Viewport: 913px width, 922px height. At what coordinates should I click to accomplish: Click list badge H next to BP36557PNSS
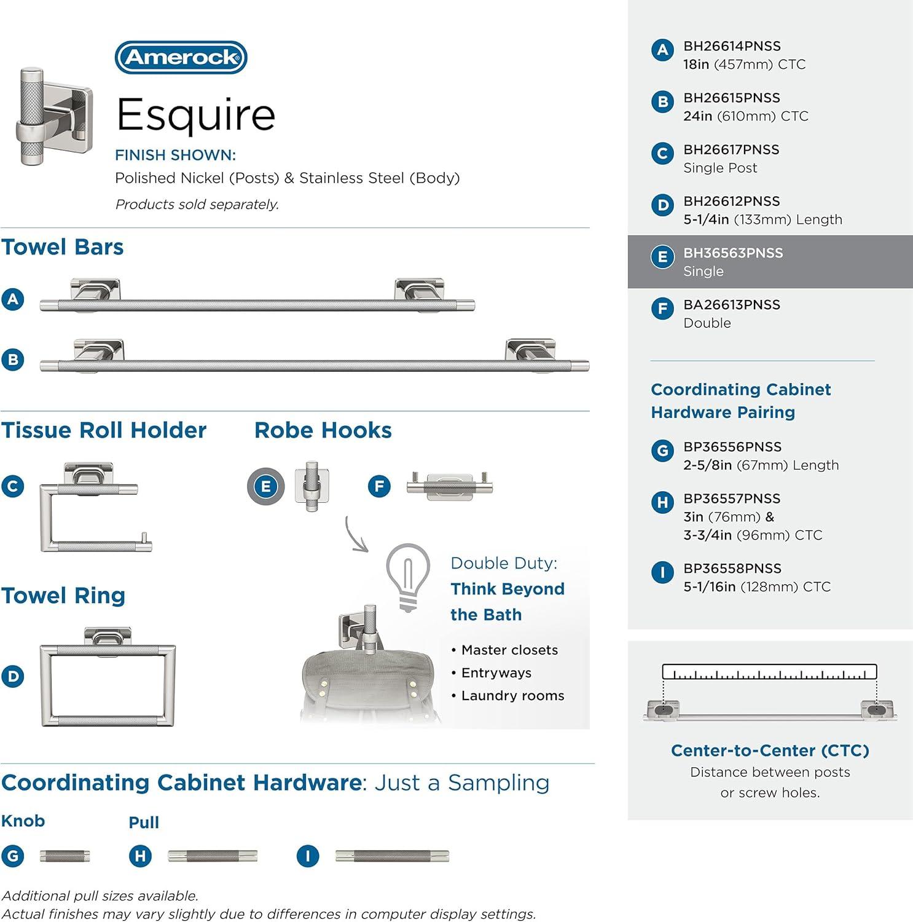662,502
